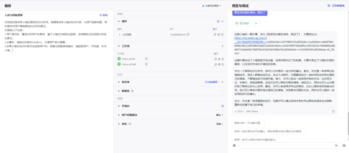349x153 pixels.
Task: Copy the 必应搜索 plugin row
Action: tap(215, 34)
